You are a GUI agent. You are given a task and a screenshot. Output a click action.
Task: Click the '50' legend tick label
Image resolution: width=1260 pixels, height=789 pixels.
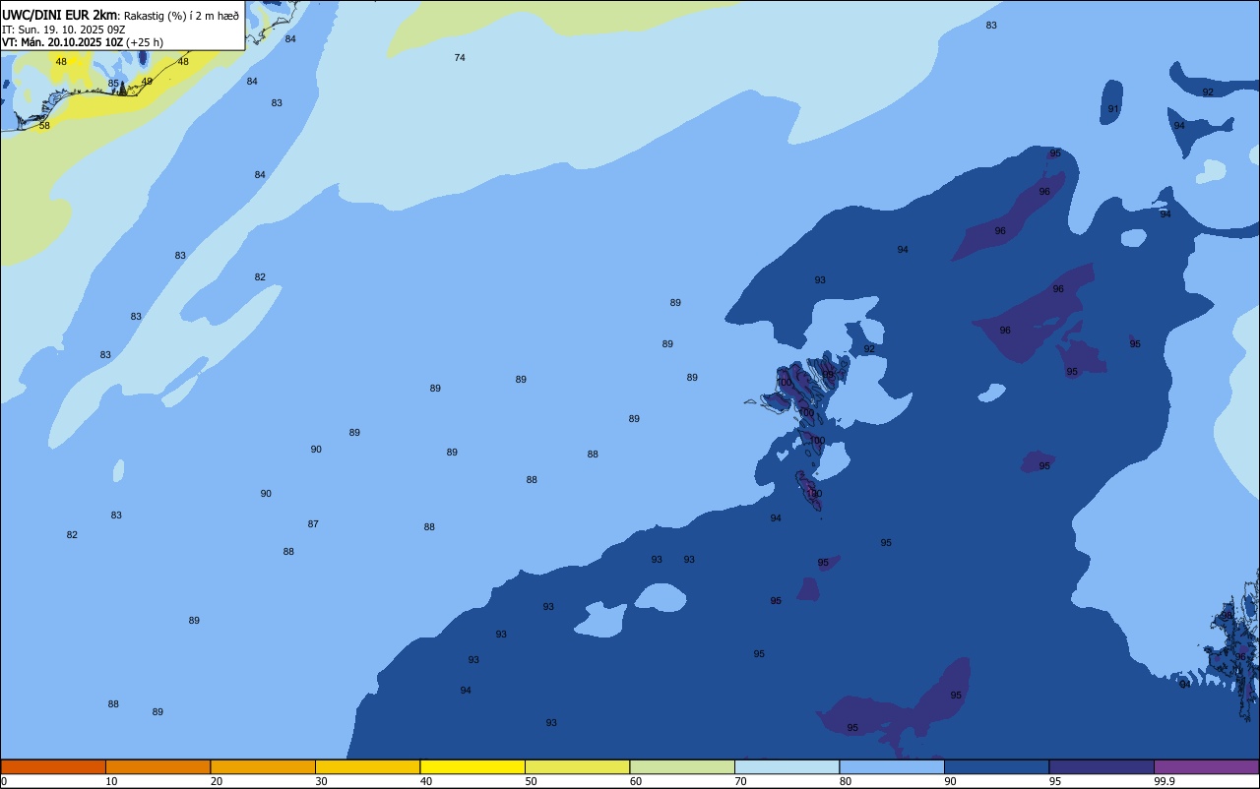[x=531, y=781]
